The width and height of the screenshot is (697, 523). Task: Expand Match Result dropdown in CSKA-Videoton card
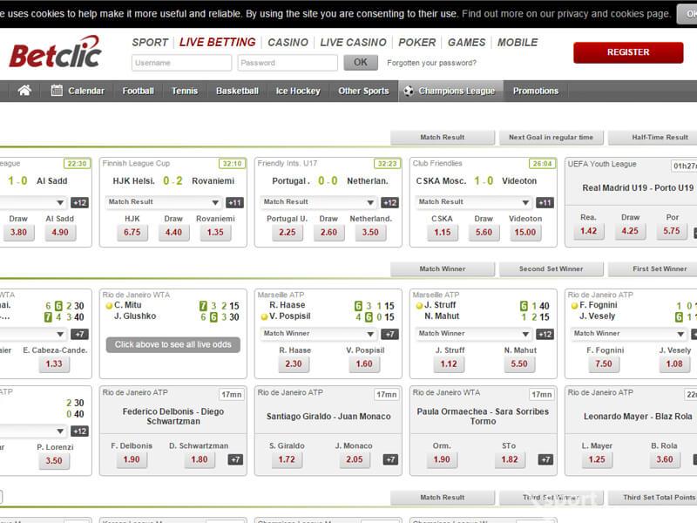pos(474,202)
